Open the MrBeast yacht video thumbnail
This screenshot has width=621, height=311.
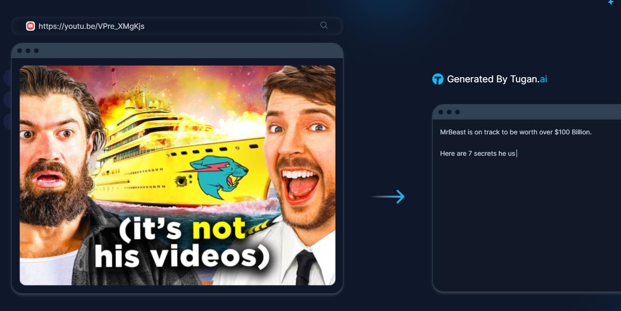[177, 175]
